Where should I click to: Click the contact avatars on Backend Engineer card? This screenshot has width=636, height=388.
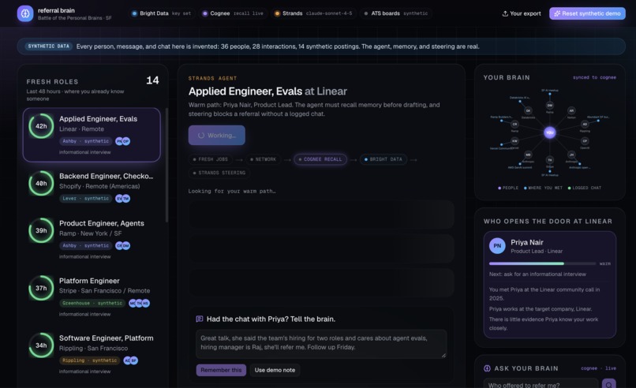(x=123, y=199)
